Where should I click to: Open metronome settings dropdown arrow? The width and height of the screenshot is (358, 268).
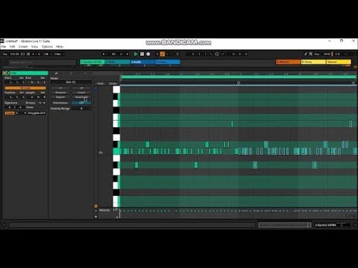point(51,54)
